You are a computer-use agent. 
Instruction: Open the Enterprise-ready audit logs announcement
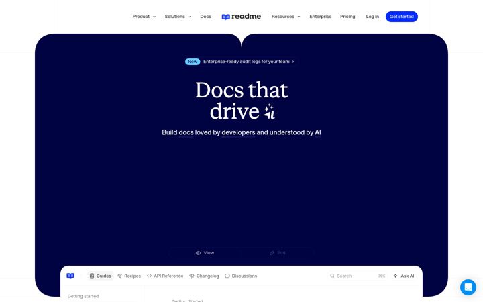click(x=241, y=62)
